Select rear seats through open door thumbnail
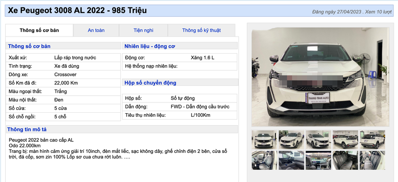 coord(373,160)
